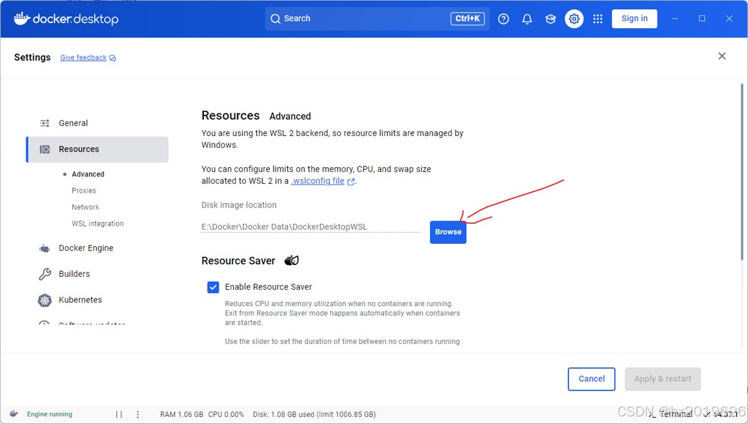This screenshot has width=748, height=424.
Task: Open the Learning center graduation cap icon
Action: pos(550,19)
